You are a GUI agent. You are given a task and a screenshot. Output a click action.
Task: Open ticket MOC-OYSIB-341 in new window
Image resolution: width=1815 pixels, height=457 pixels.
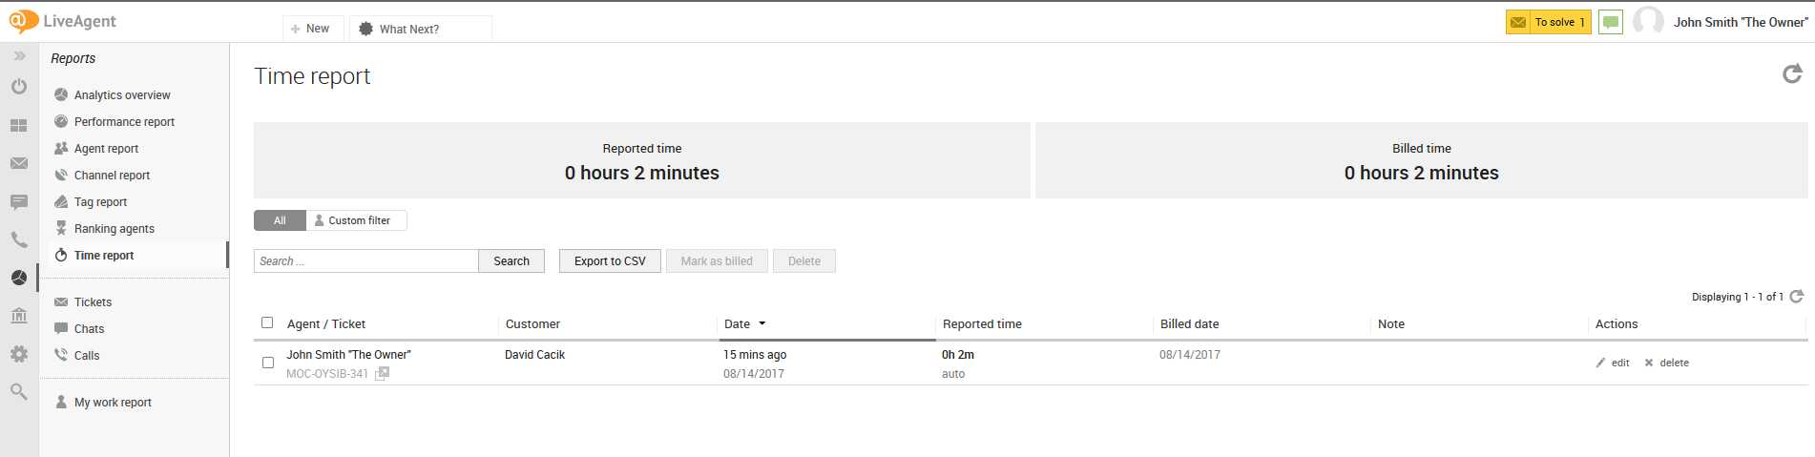point(382,374)
